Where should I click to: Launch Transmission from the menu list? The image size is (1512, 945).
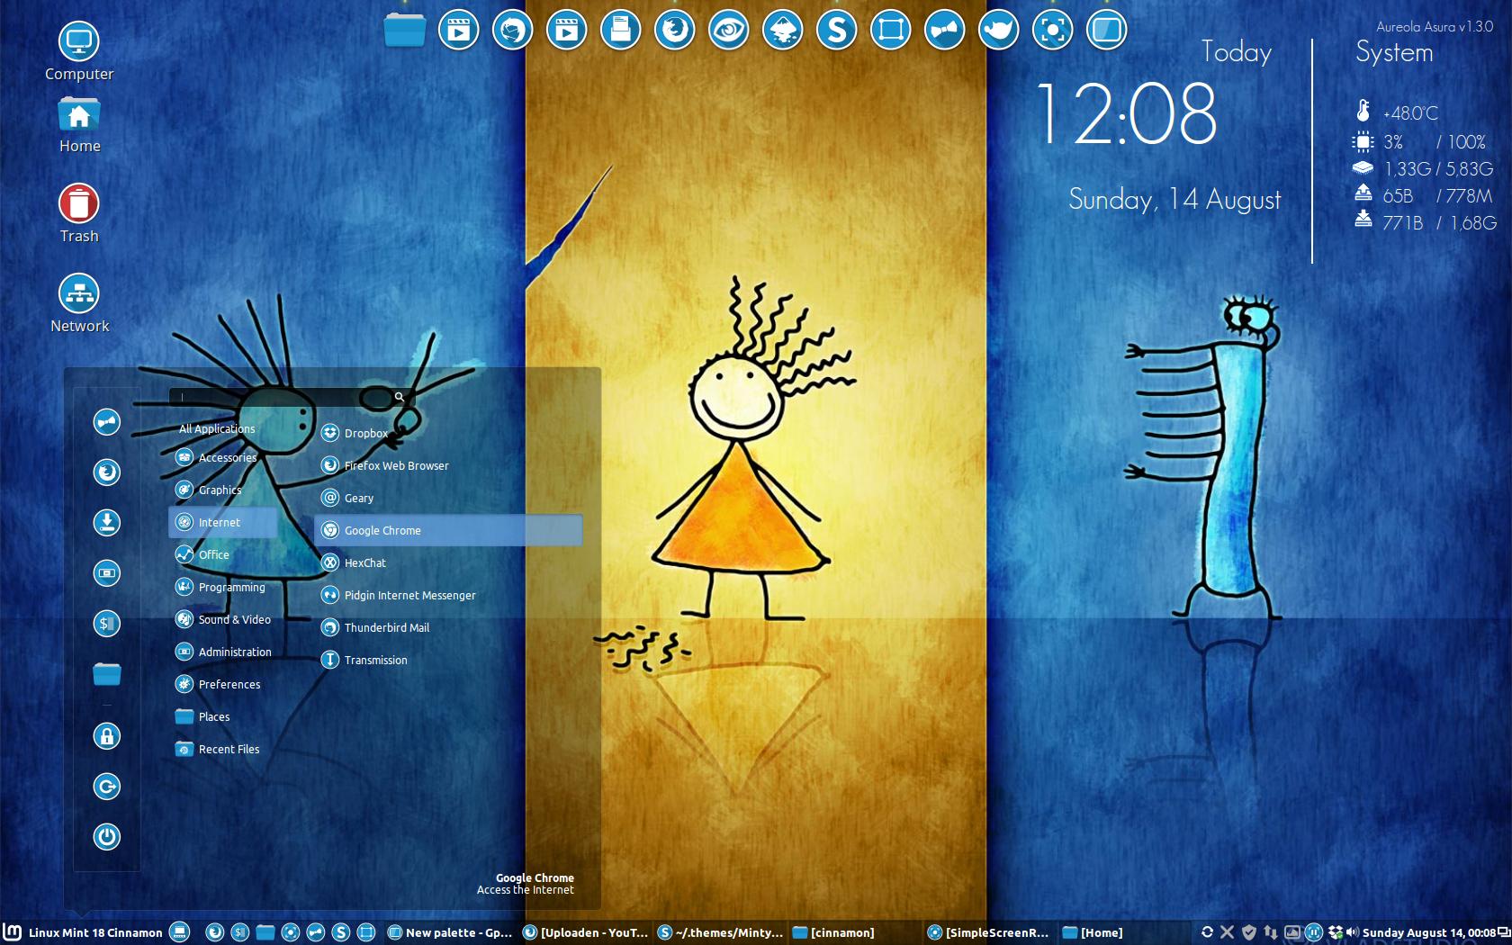point(448,660)
